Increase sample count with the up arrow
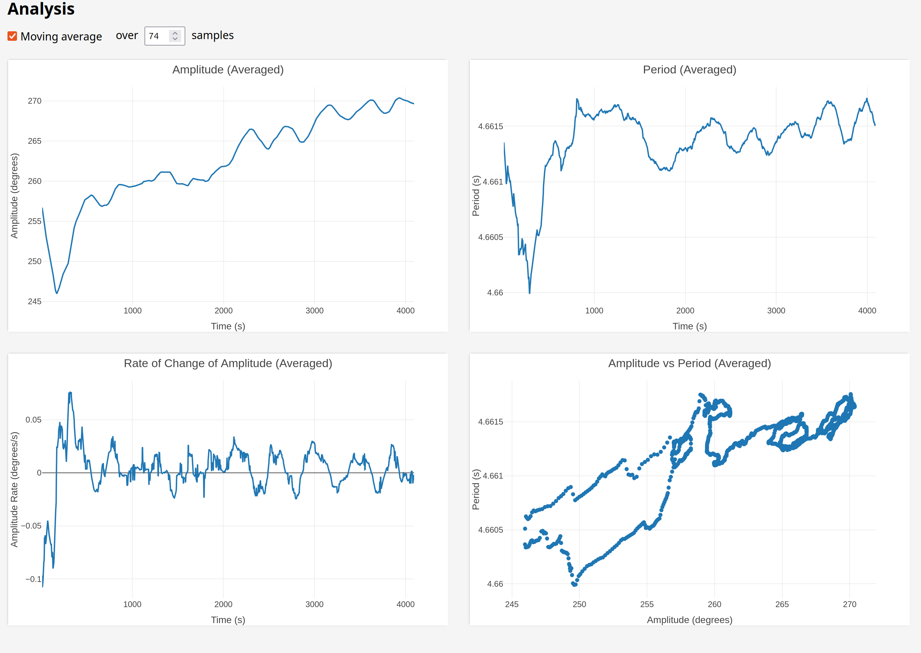The width and height of the screenshot is (921, 653). 175,33
